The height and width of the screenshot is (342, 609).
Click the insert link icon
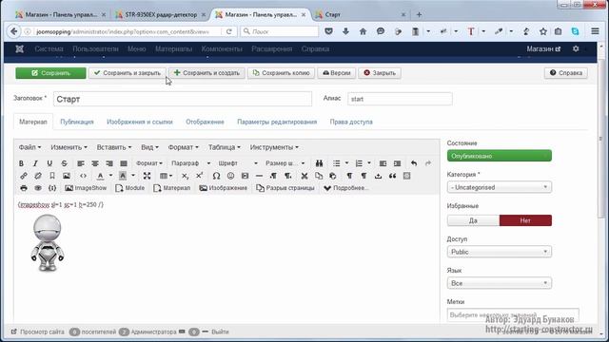point(24,176)
